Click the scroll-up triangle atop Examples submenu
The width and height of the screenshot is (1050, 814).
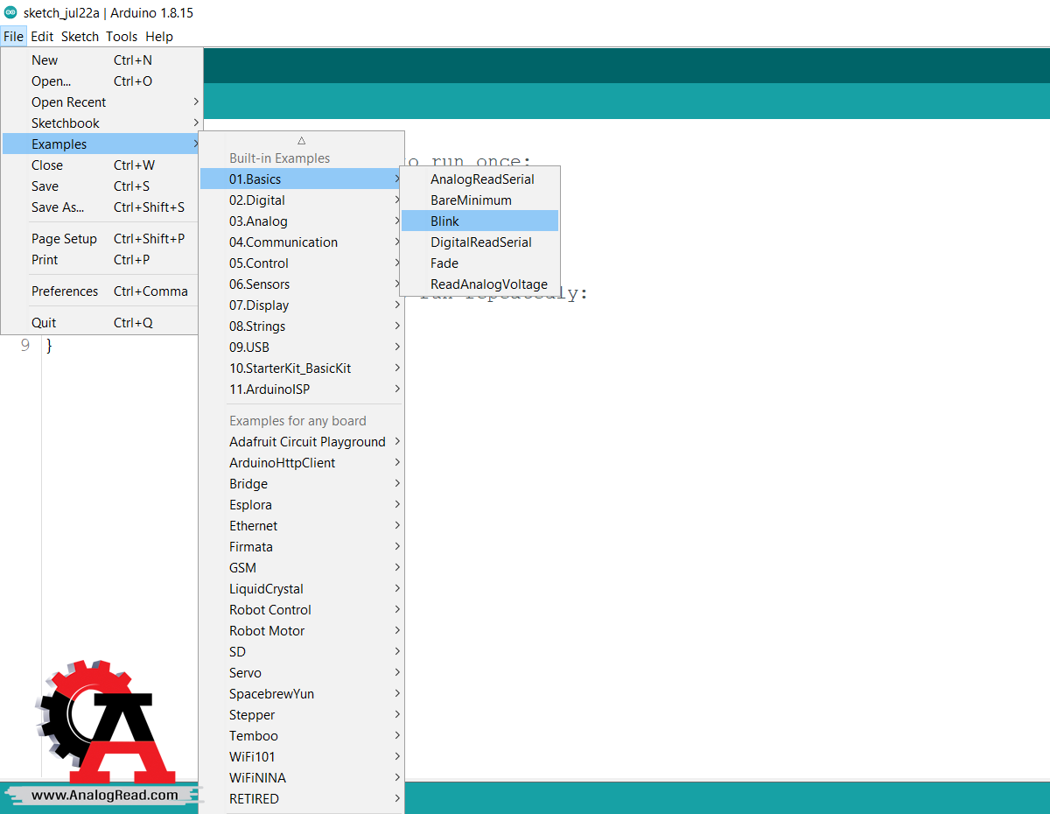[301, 140]
